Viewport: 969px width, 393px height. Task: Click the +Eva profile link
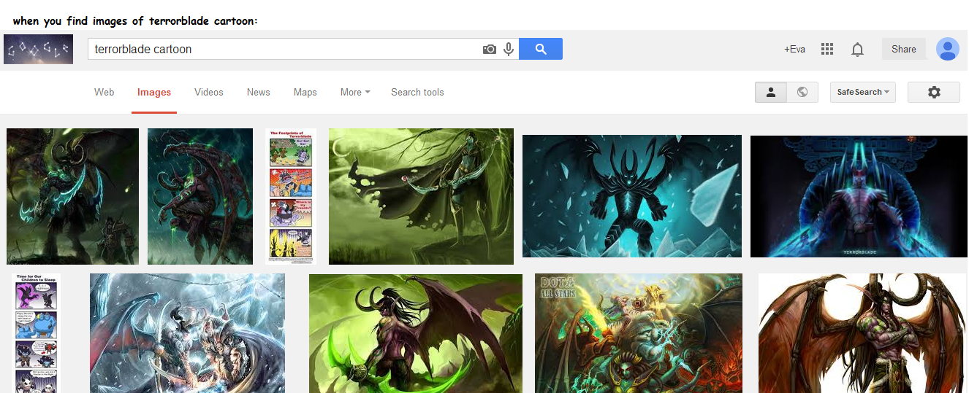[794, 49]
